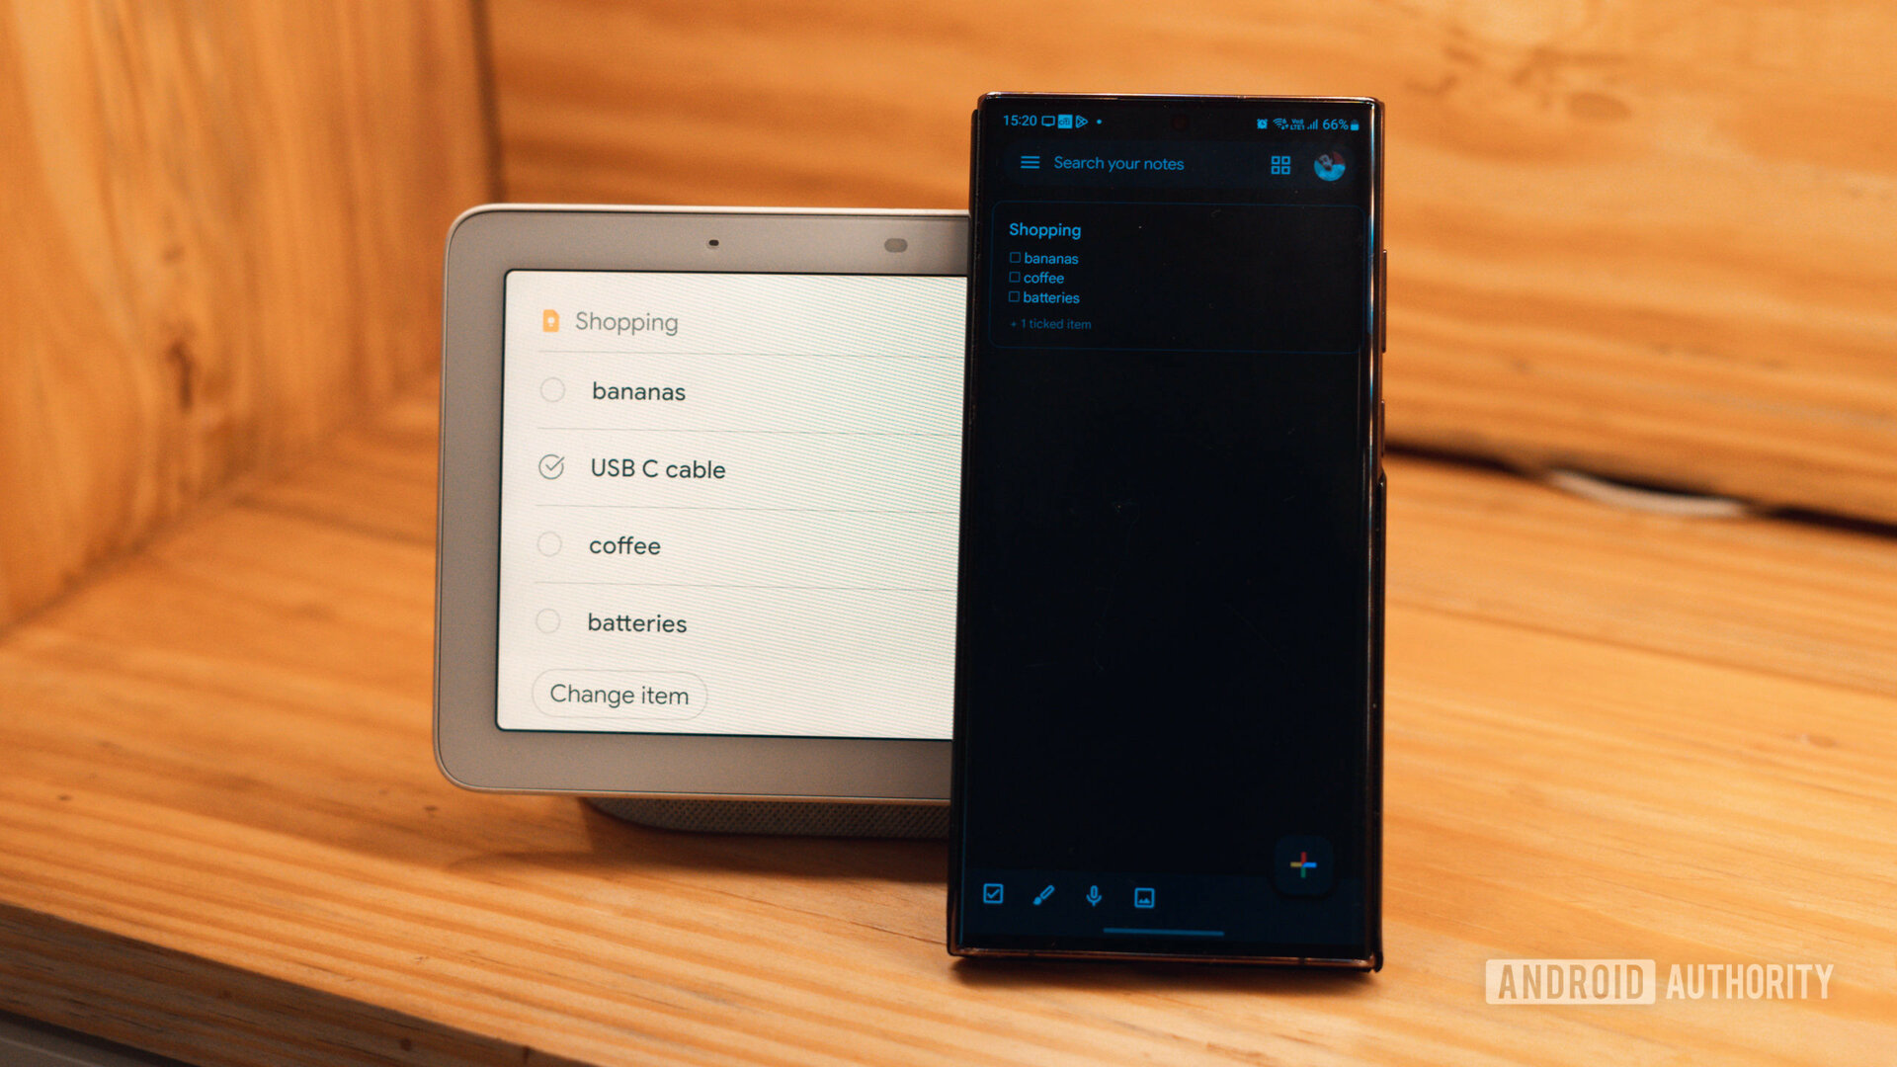Viewport: 1897px width, 1067px height.
Task: Tap the checklist icon in bottom toolbar
Action: click(x=992, y=896)
